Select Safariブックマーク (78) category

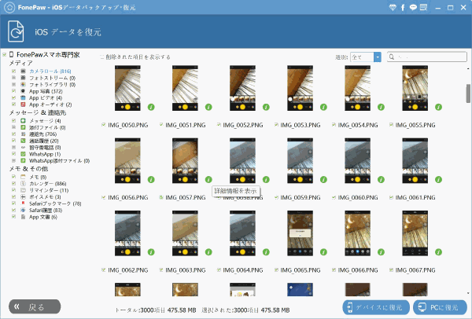pos(55,203)
